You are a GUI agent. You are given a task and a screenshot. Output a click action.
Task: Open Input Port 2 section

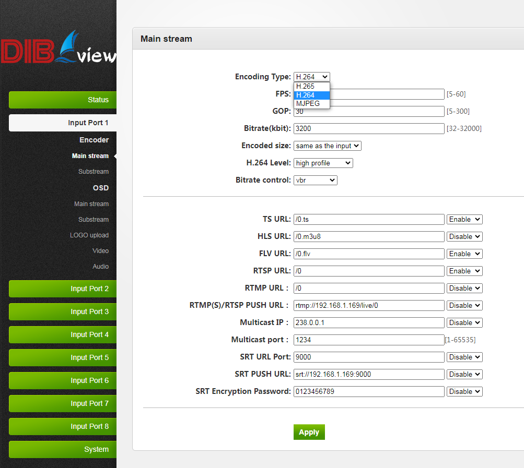[63, 289]
